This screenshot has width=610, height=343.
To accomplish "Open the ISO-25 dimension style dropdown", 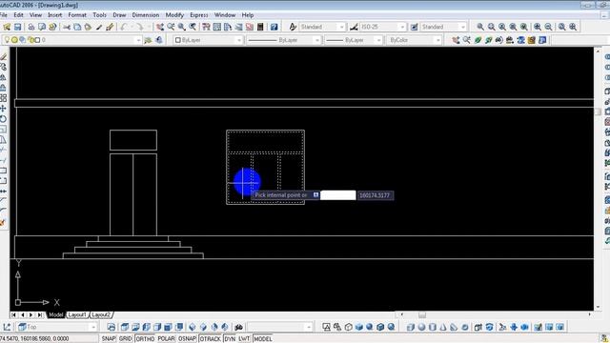I will coord(383,27).
